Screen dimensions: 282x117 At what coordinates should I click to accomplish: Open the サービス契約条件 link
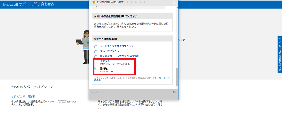pos(132,79)
